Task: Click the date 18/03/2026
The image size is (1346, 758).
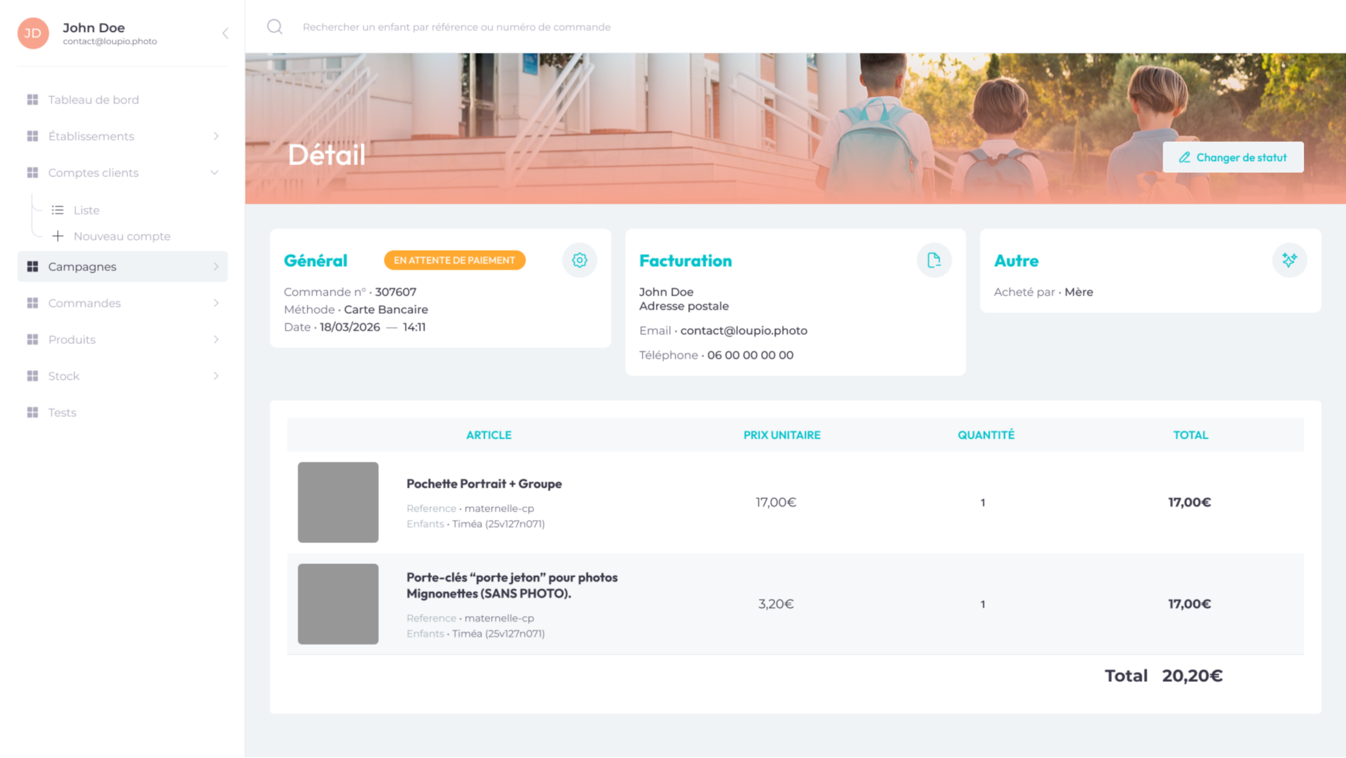Action: (350, 327)
